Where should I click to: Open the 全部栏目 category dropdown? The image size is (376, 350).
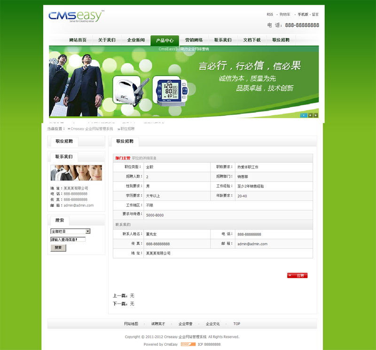pyautogui.click(x=70, y=231)
